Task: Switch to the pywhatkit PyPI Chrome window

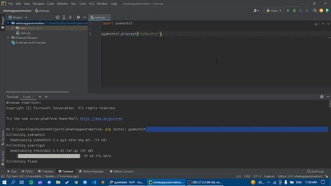Action: (x=127, y=182)
